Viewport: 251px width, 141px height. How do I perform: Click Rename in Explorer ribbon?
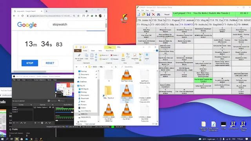click(x=115, y=59)
